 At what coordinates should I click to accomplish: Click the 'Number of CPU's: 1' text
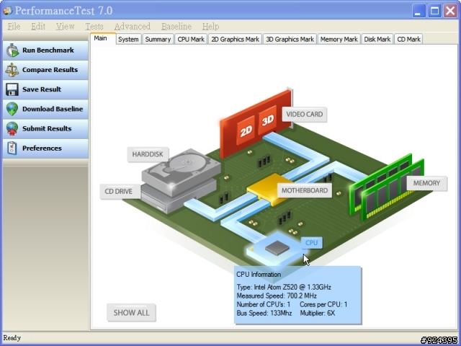tap(264, 304)
